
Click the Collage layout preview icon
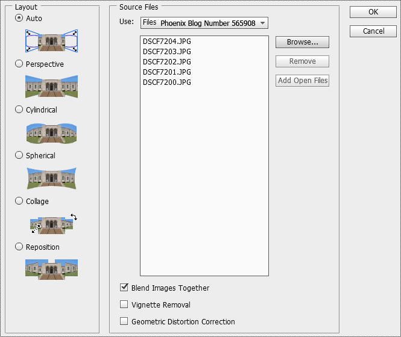(51, 224)
